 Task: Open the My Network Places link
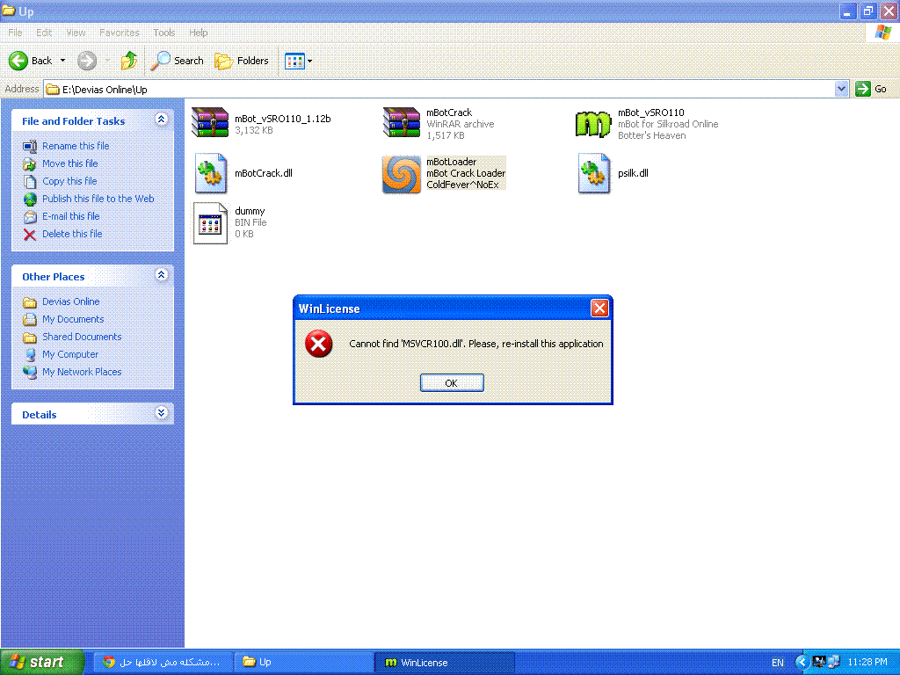click(x=82, y=372)
